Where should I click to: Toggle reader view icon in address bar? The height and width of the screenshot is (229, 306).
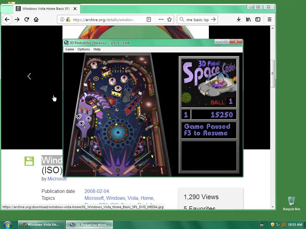click(149, 19)
